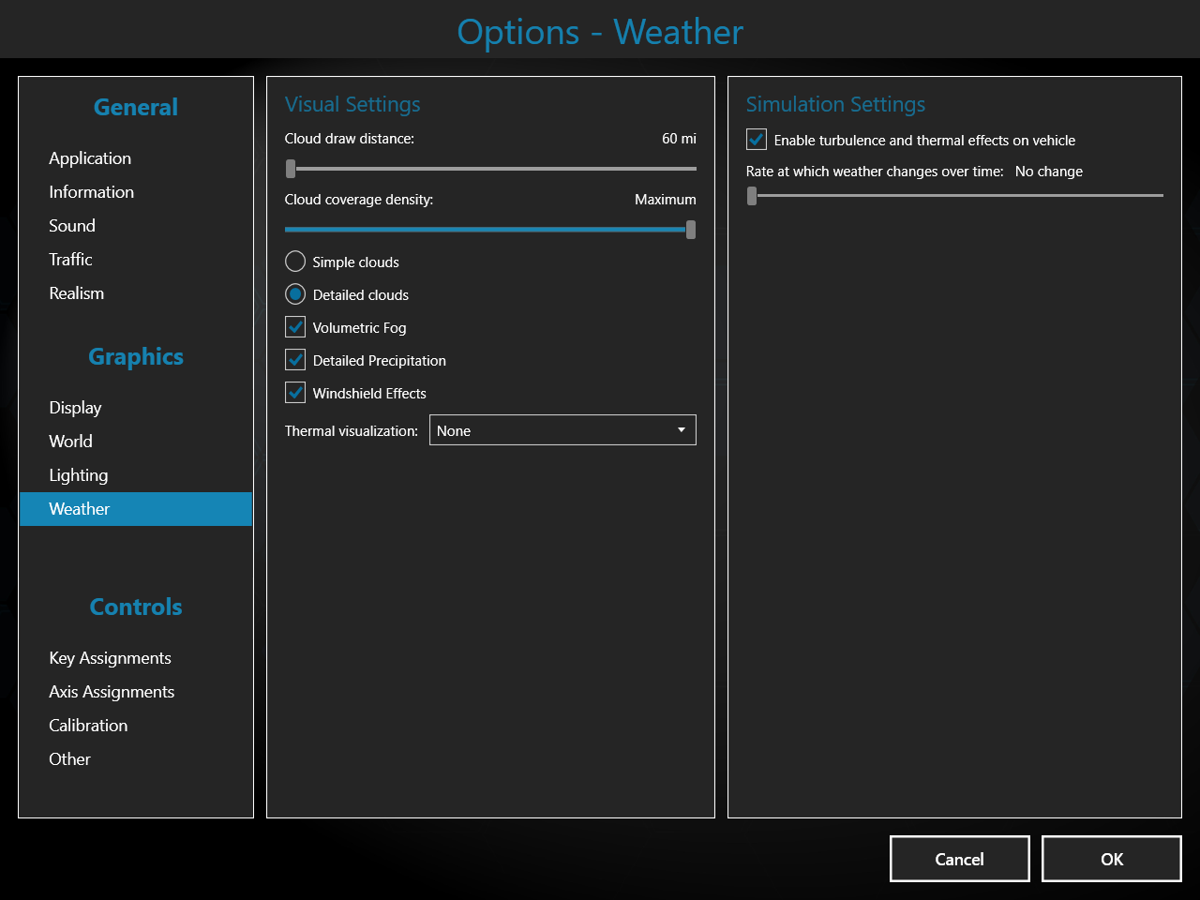Click the Cloud draw distance slider handle
Viewport: 1200px width, 900px height.
pyautogui.click(x=291, y=169)
